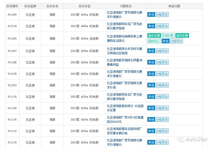
Task: Click 价格变动 tag in row 911299
Action: coord(162,15)
